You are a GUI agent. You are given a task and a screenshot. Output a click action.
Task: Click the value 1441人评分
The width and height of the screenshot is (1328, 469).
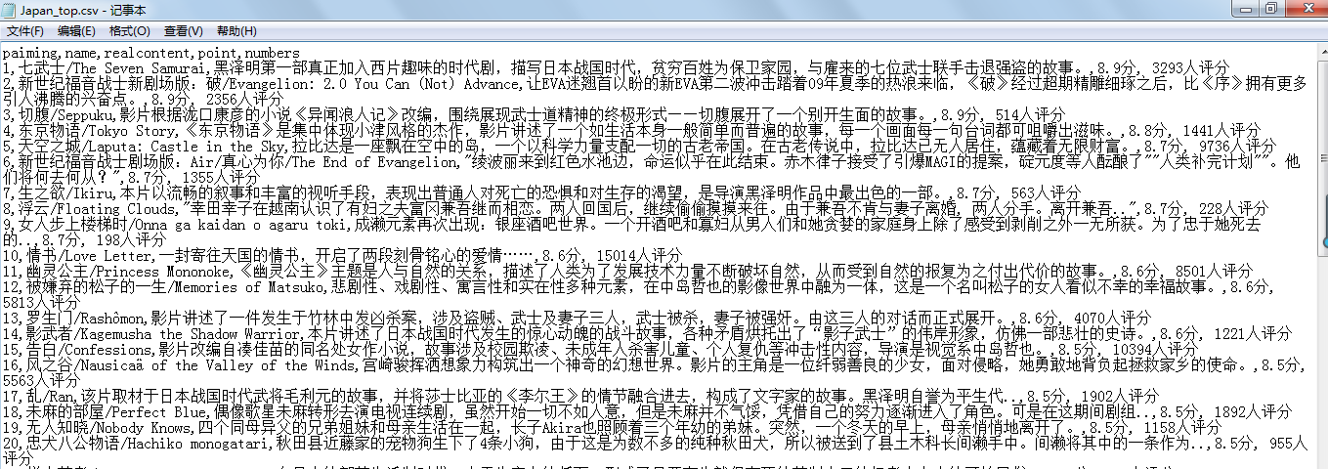coord(1221,131)
